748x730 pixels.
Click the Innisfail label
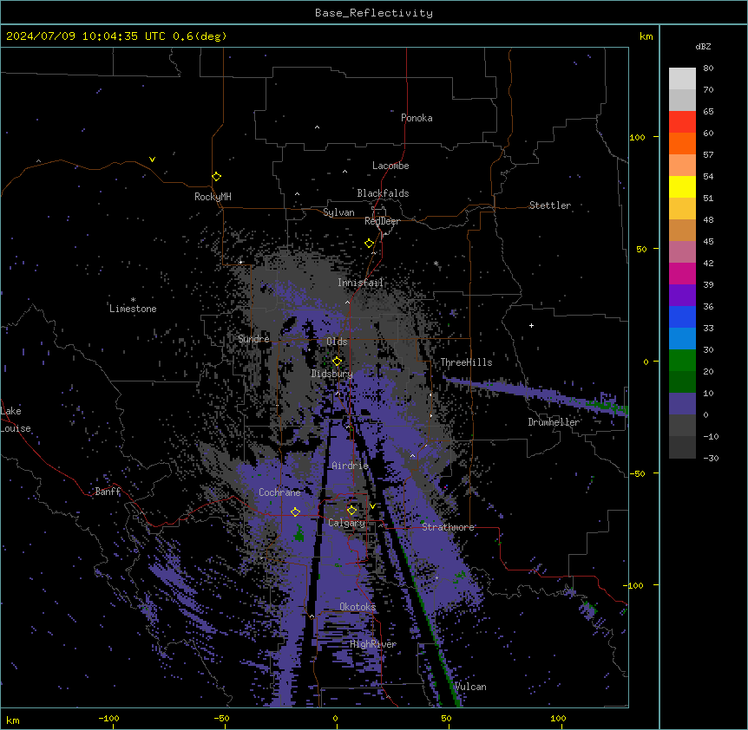pos(360,283)
